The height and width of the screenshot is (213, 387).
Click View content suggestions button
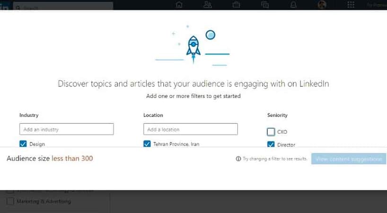pyautogui.click(x=349, y=159)
